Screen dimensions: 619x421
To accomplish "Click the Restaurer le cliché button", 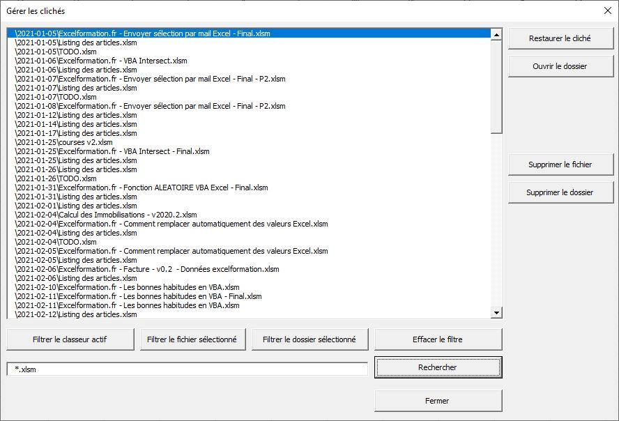I will tap(560, 39).
